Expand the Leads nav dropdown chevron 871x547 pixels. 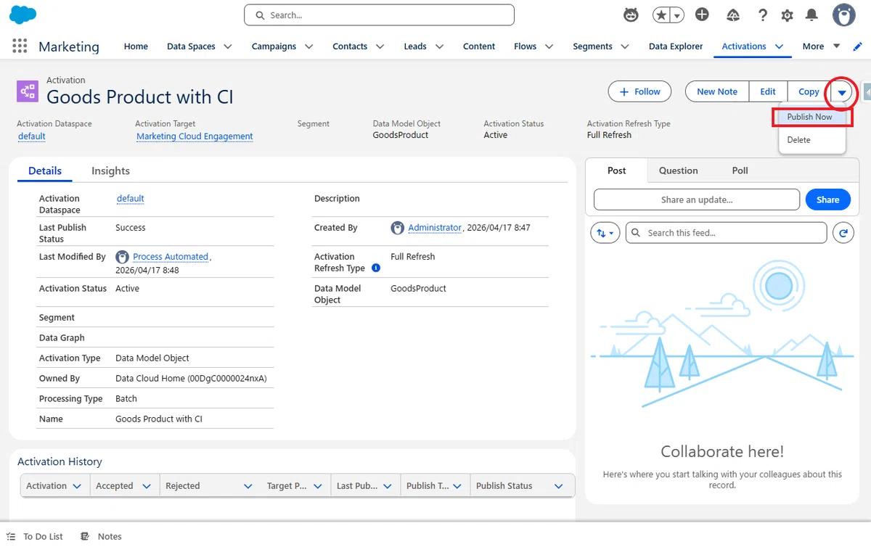(439, 46)
